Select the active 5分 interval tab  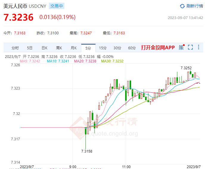[x=88, y=48]
